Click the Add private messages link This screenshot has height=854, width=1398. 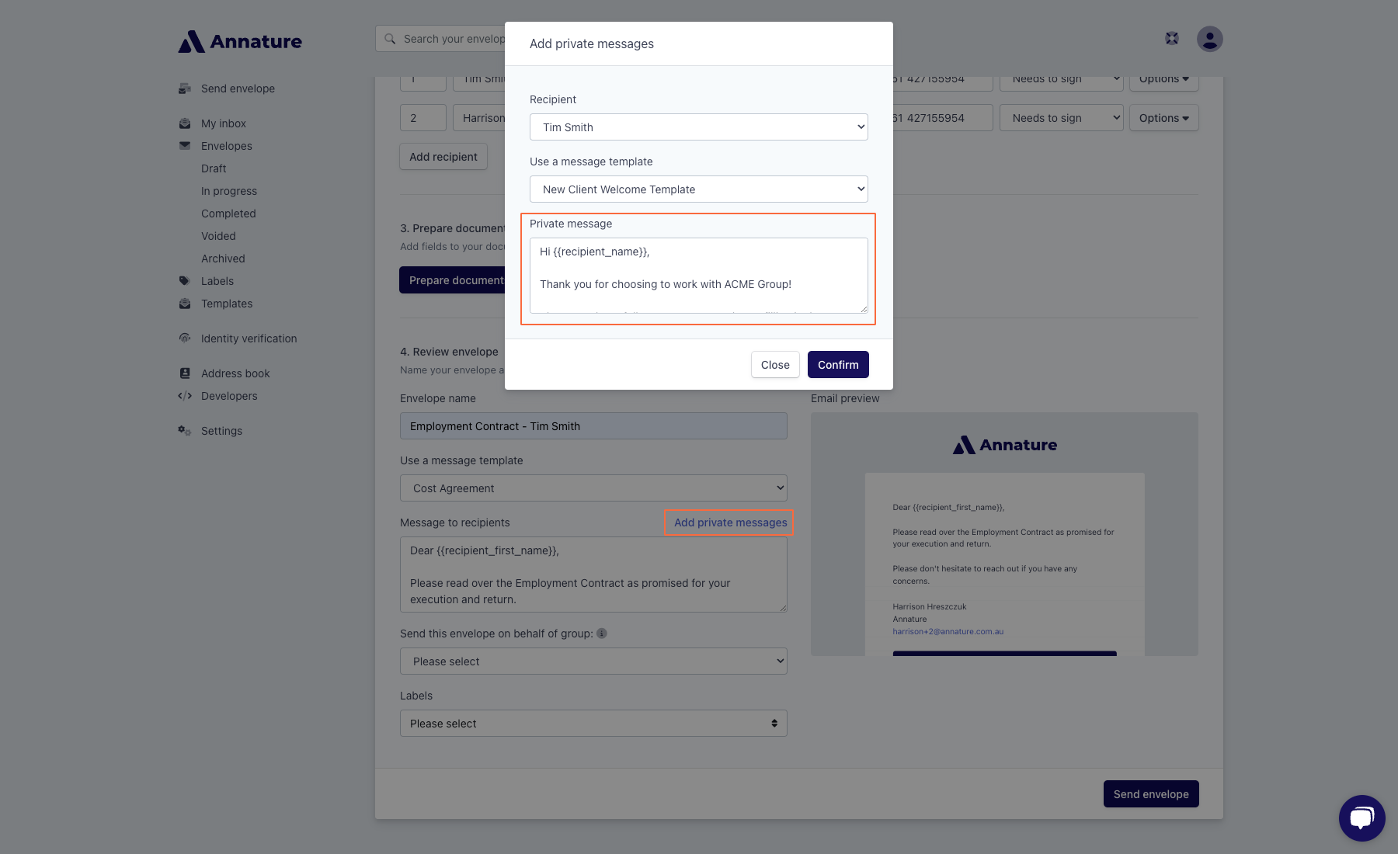(x=730, y=522)
